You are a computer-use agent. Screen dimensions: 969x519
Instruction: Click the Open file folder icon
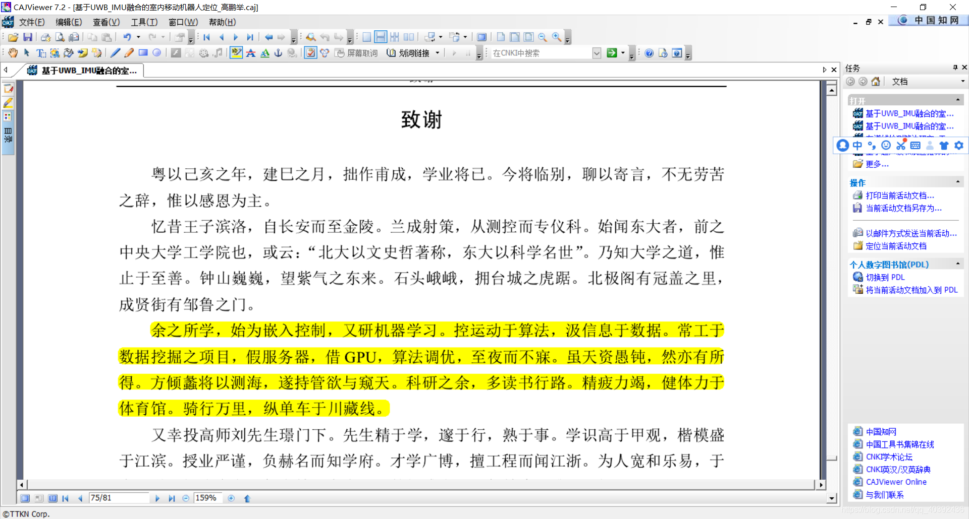13,37
